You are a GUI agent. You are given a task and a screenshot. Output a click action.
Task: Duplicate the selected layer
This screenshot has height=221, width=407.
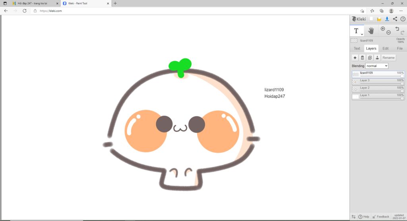pos(370,58)
